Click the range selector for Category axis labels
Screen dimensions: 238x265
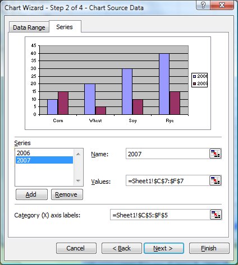pos(216,215)
